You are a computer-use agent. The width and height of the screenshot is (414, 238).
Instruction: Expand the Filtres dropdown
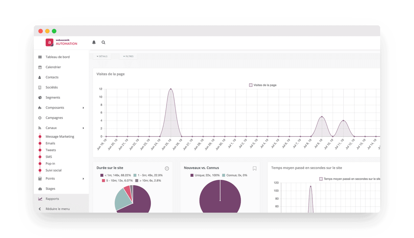[x=128, y=56]
